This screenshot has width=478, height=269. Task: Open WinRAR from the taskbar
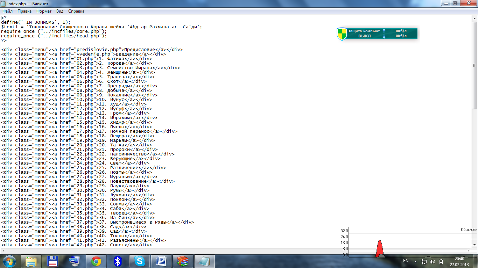(183, 261)
